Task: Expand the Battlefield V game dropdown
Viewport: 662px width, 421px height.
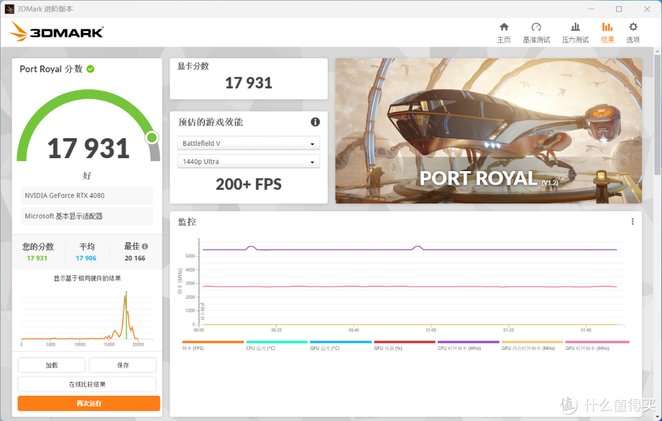Action: (248, 143)
